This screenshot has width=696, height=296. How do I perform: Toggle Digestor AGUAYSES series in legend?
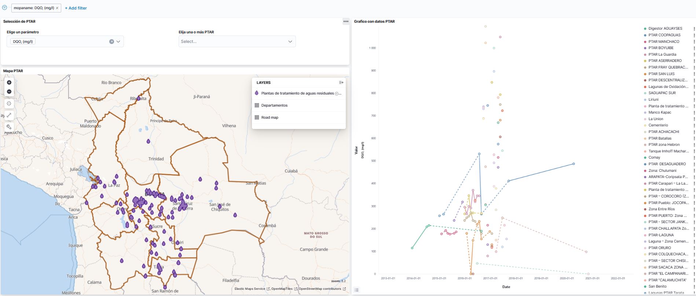tap(665, 29)
